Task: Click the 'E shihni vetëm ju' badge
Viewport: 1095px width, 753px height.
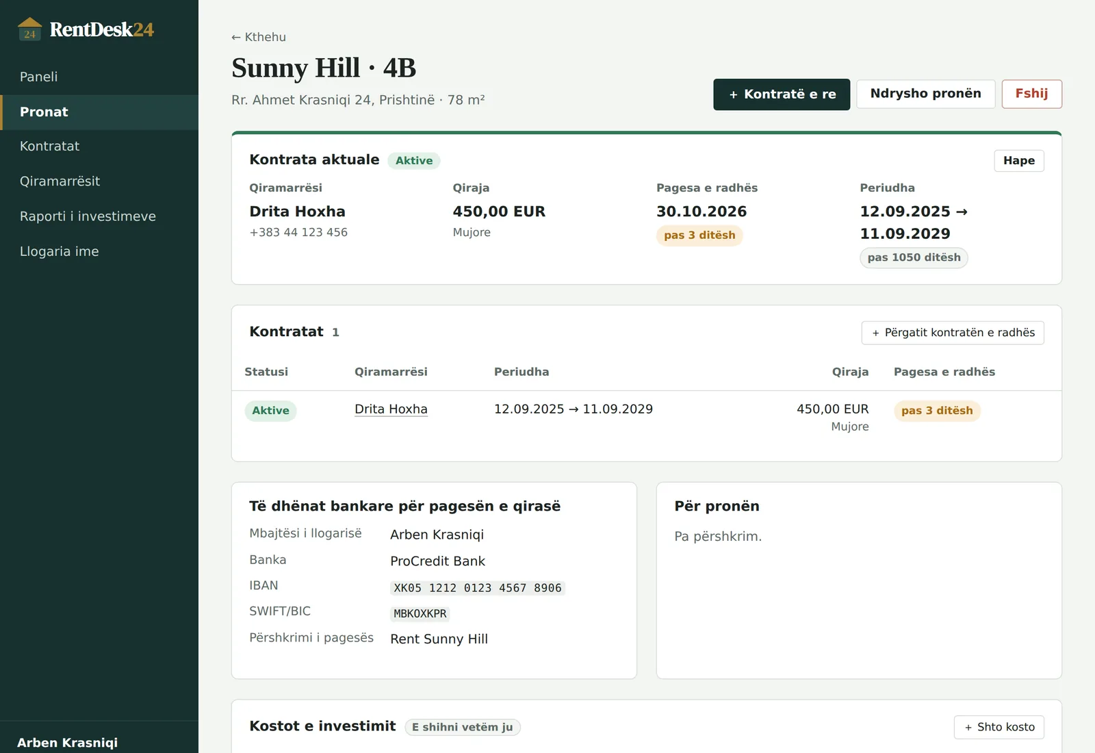Action: tap(463, 727)
